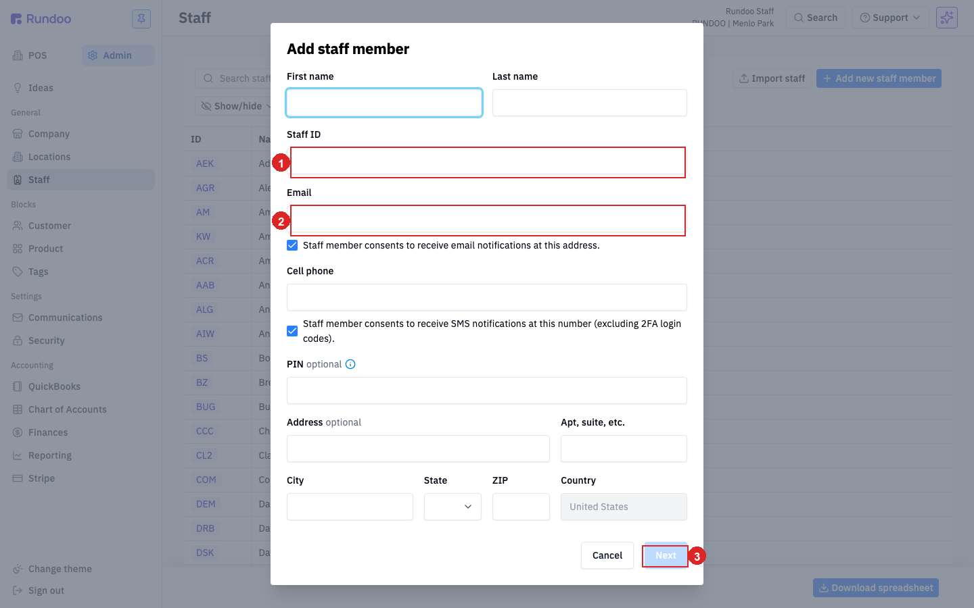Click staff ID DEM in table
Image resolution: width=974 pixels, height=608 pixels.
pyautogui.click(x=206, y=504)
